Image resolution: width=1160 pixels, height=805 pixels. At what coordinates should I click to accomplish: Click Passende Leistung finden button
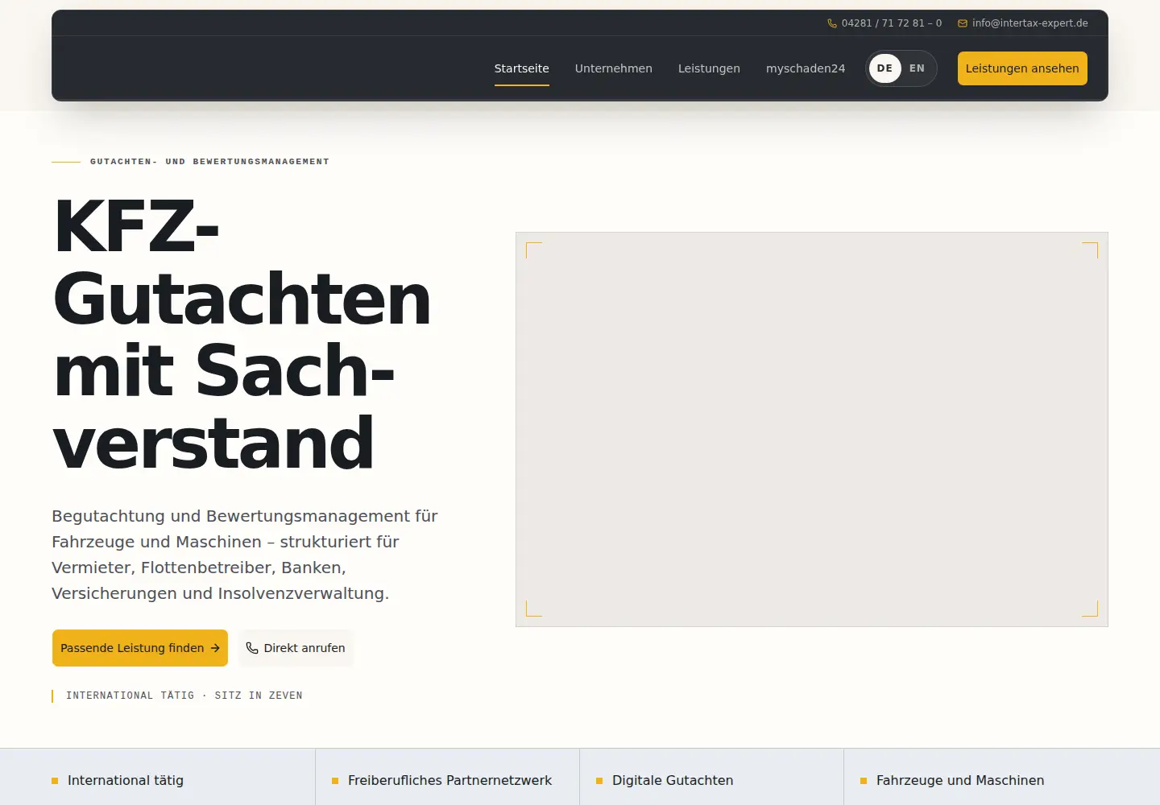pyautogui.click(x=140, y=648)
